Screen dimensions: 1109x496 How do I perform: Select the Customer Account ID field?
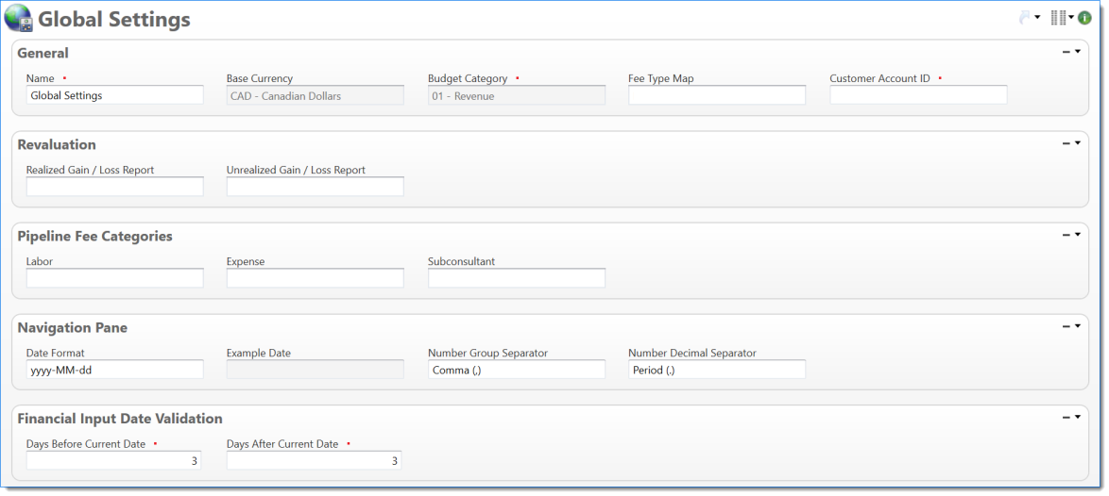click(x=918, y=95)
